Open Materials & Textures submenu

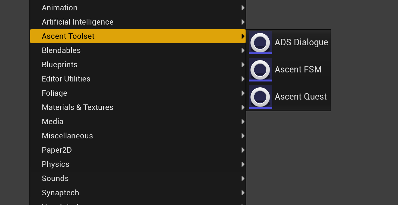coord(77,107)
